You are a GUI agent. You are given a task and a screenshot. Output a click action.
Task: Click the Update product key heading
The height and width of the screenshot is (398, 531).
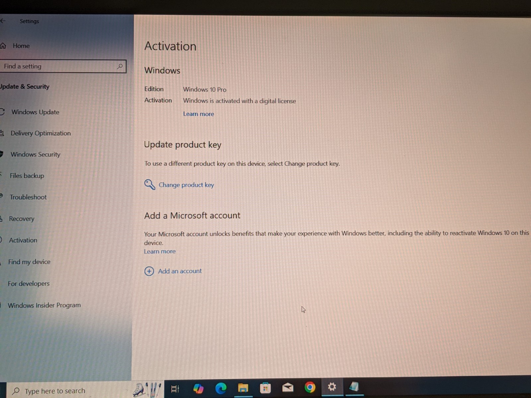[183, 145]
